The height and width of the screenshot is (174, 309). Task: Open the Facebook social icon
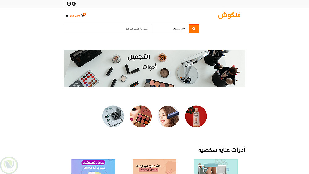[x=74, y=3]
